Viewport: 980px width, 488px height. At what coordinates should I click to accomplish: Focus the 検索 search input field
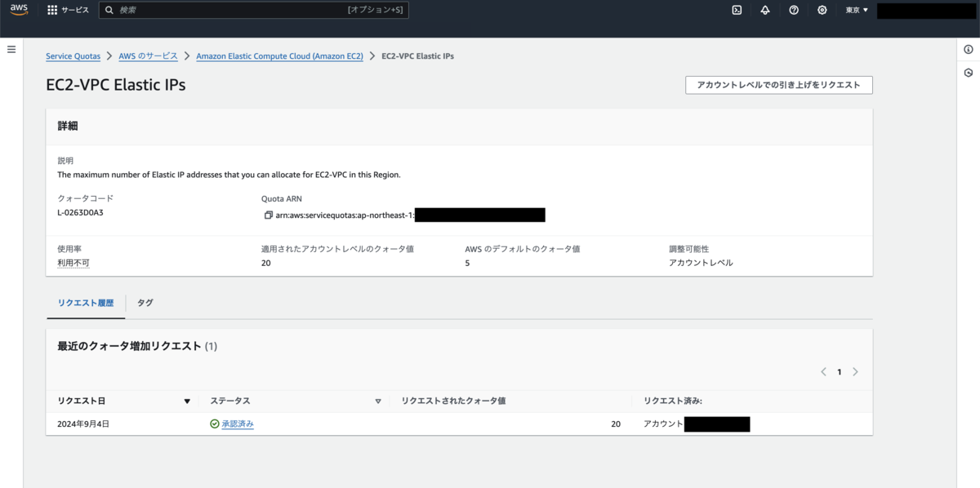(x=253, y=10)
